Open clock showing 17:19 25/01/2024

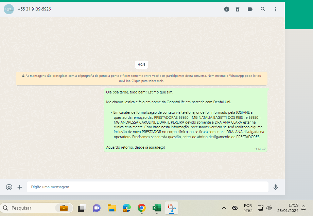(x=288, y=208)
